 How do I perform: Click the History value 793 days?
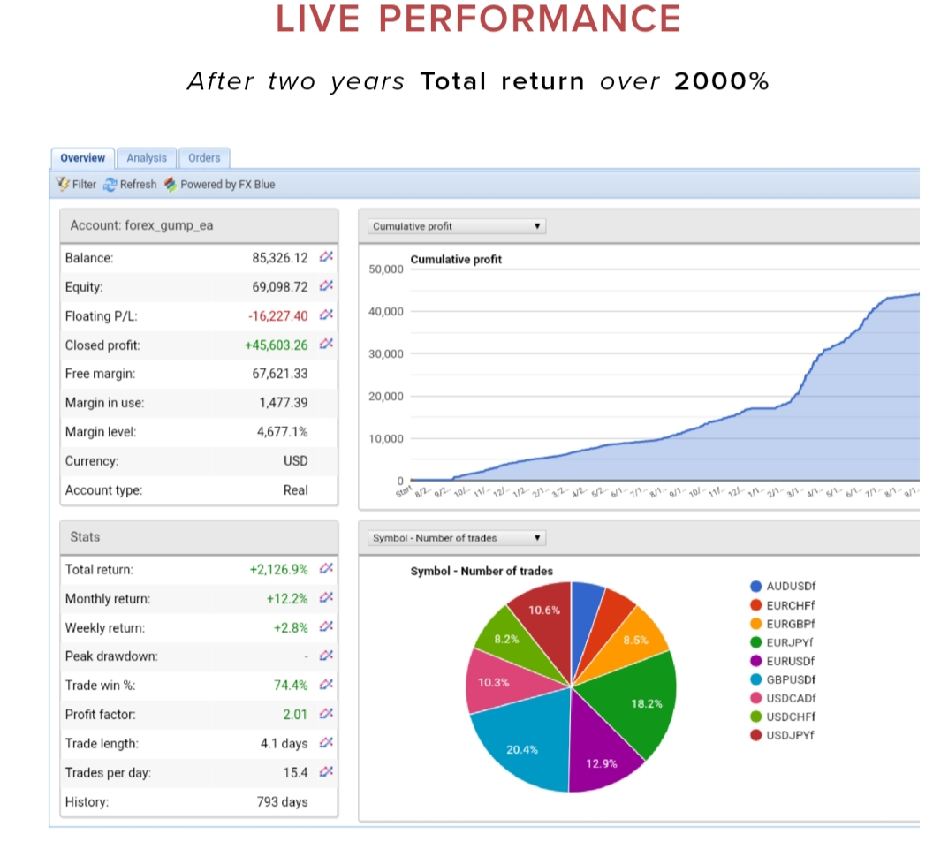(x=282, y=801)
